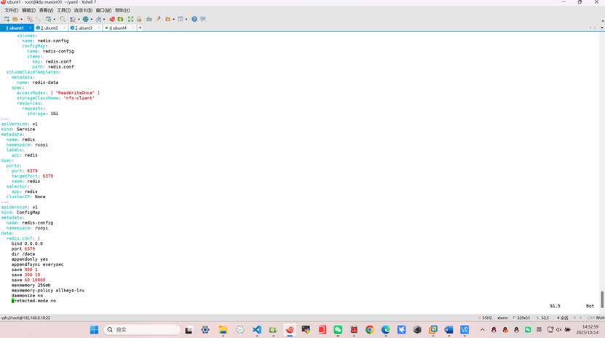Open Word from taskbar
Viewport: 605px width, 338px height.
[x=448, y=329]
